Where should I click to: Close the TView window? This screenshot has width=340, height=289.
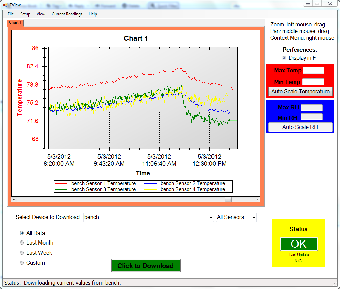coord(330,4)
